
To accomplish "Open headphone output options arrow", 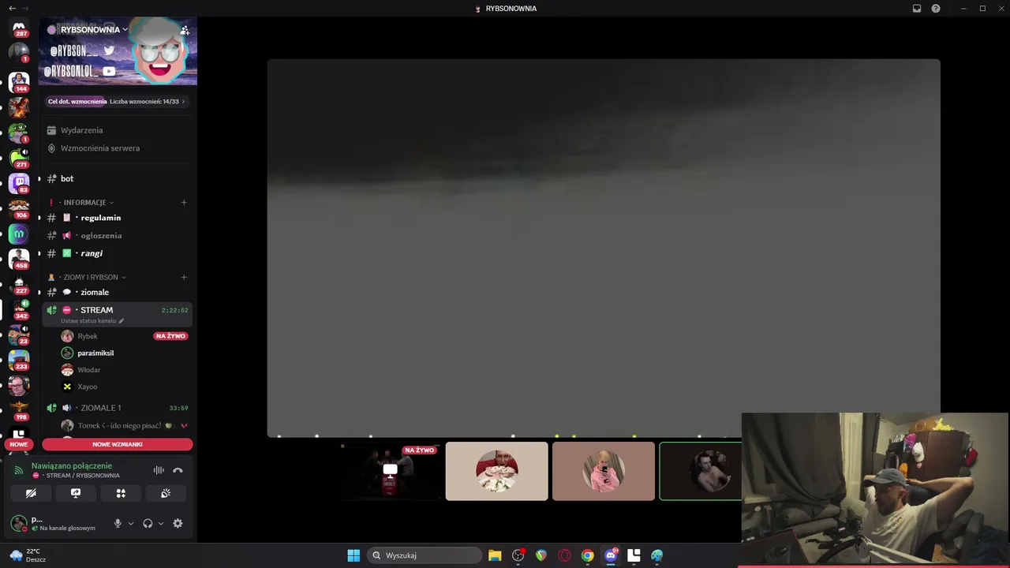I will (161, 523).
